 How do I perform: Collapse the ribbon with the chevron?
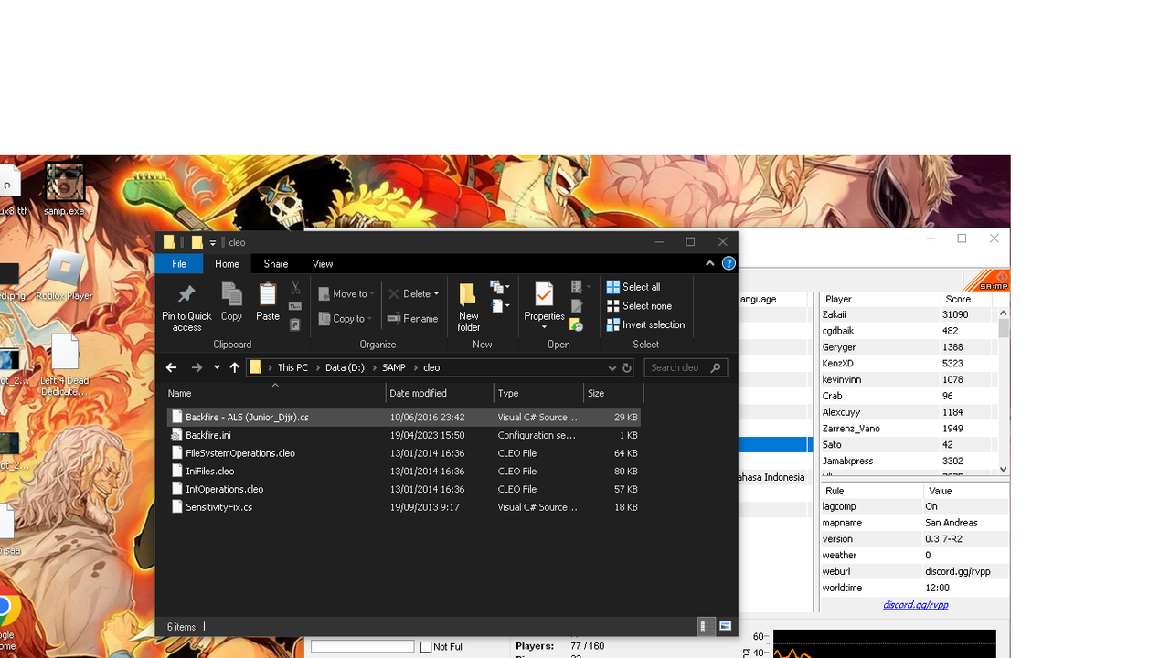[709, 263]
